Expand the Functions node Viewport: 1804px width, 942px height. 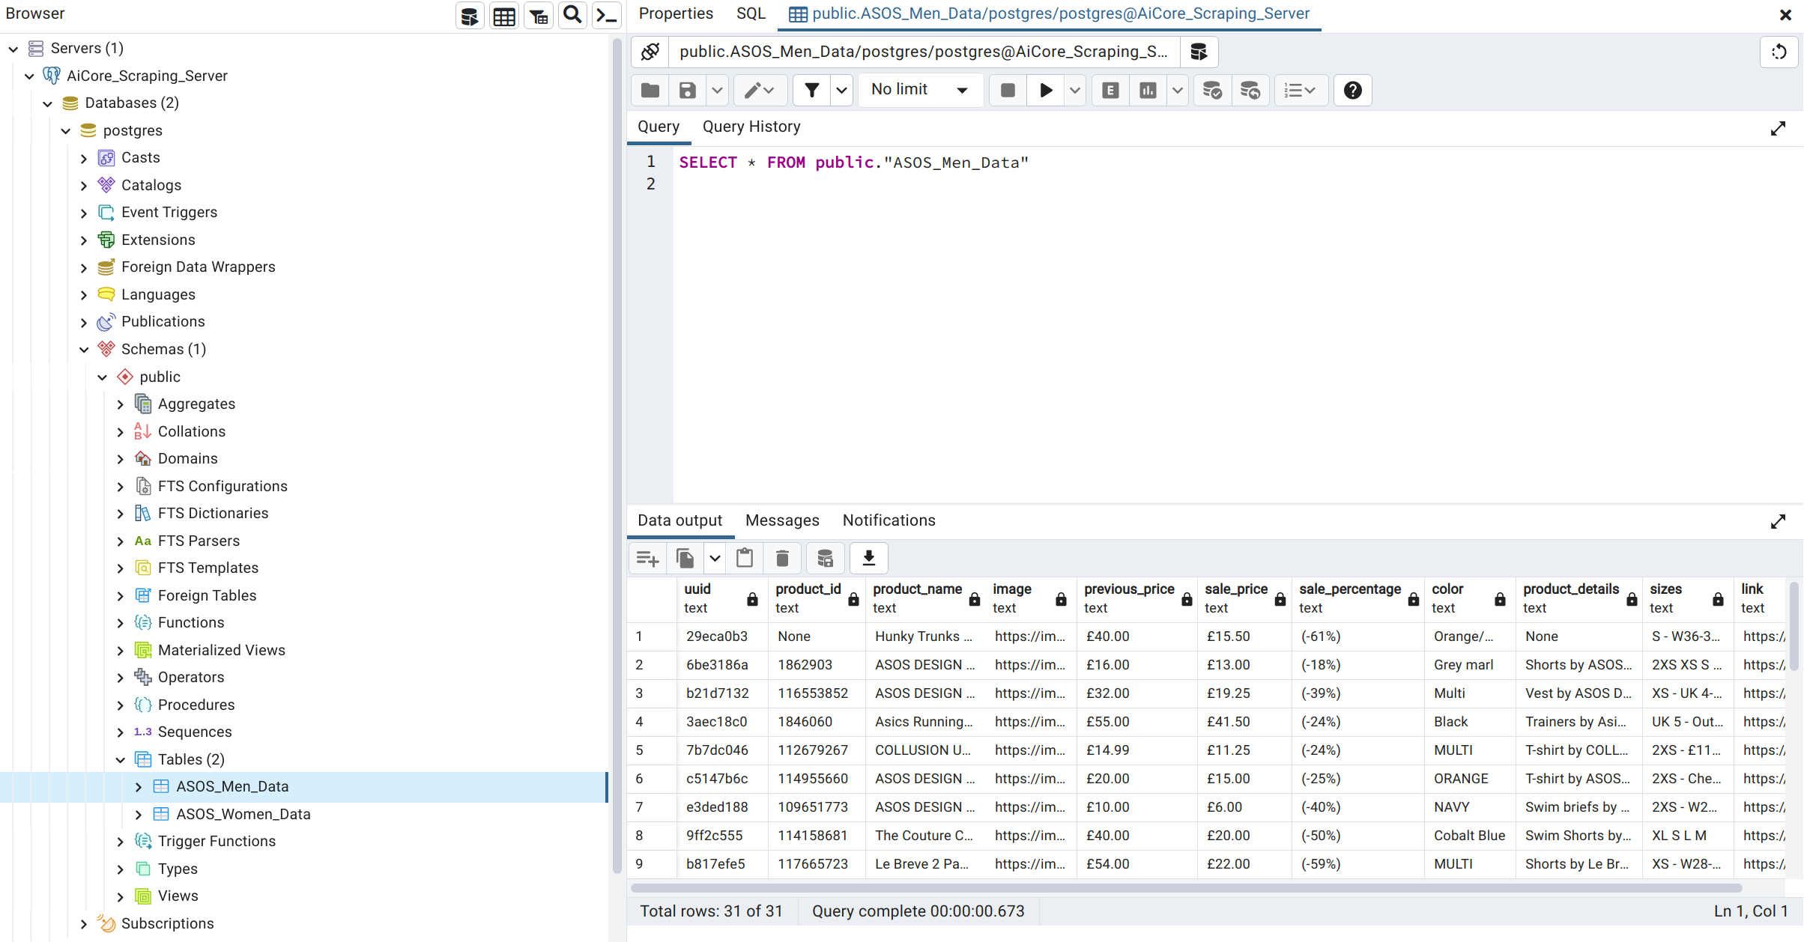tap(121, 623)
